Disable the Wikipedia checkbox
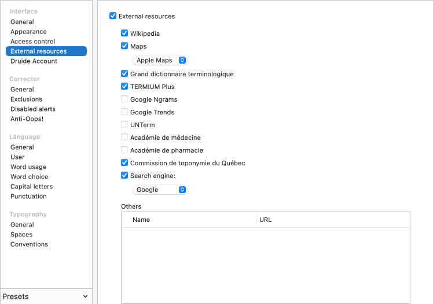The image size is (433, 304). (x=124, y=34)
